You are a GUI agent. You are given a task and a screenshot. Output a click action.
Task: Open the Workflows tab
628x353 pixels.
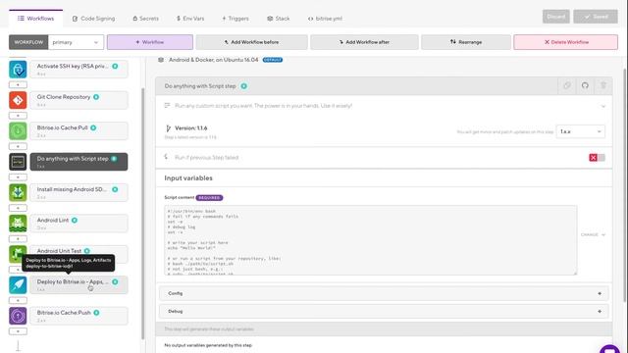tap(35, 19)
